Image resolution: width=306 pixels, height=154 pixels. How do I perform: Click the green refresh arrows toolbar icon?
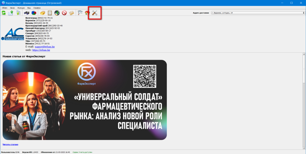[x=4, y=13]
